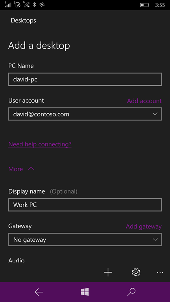The height and width of the screenshot is (302, 170).
Task: Tap the Windows Start logo button
Action: coord(85,292)
